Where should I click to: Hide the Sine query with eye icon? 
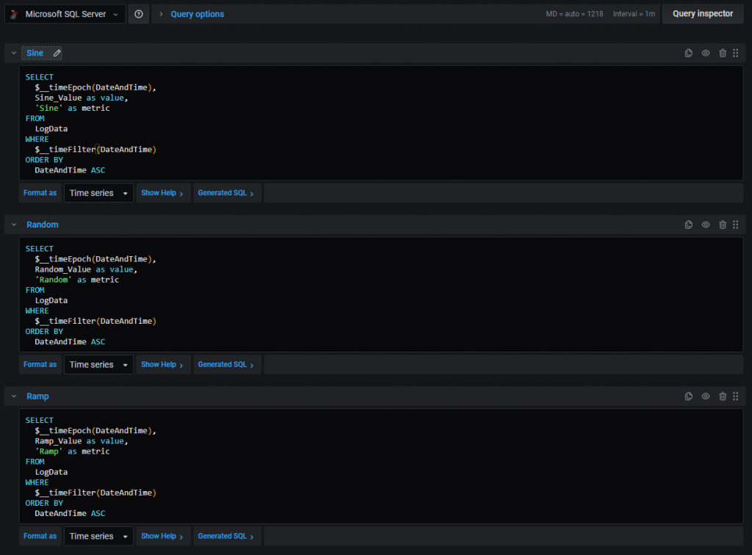pos(706,53)
